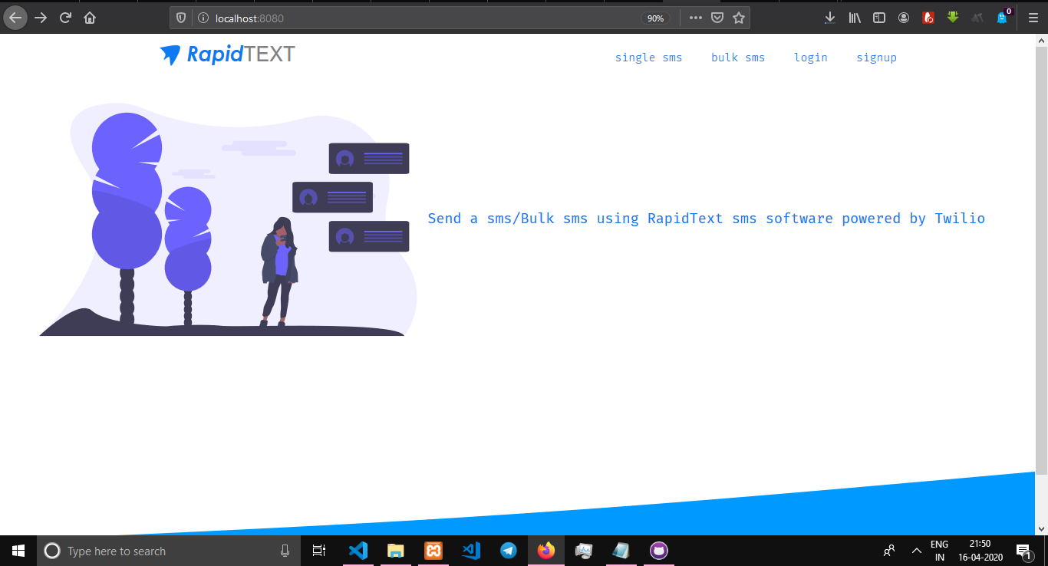Go to the login page
Image resolution: width=1048 pixels, height=566 pixels.
(811, 58)
